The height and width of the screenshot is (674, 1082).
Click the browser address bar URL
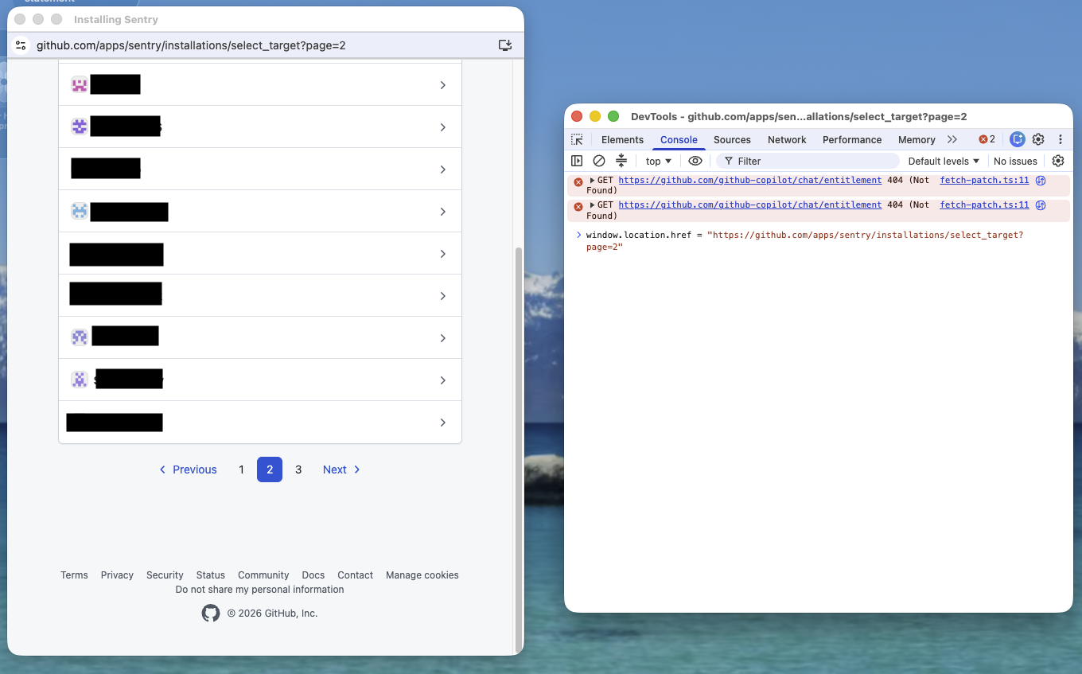pos(191,45)
